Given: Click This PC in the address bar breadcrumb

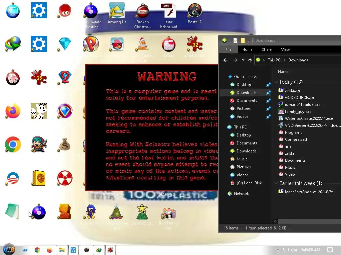Looking at the screenshot, I should point(274,60).
